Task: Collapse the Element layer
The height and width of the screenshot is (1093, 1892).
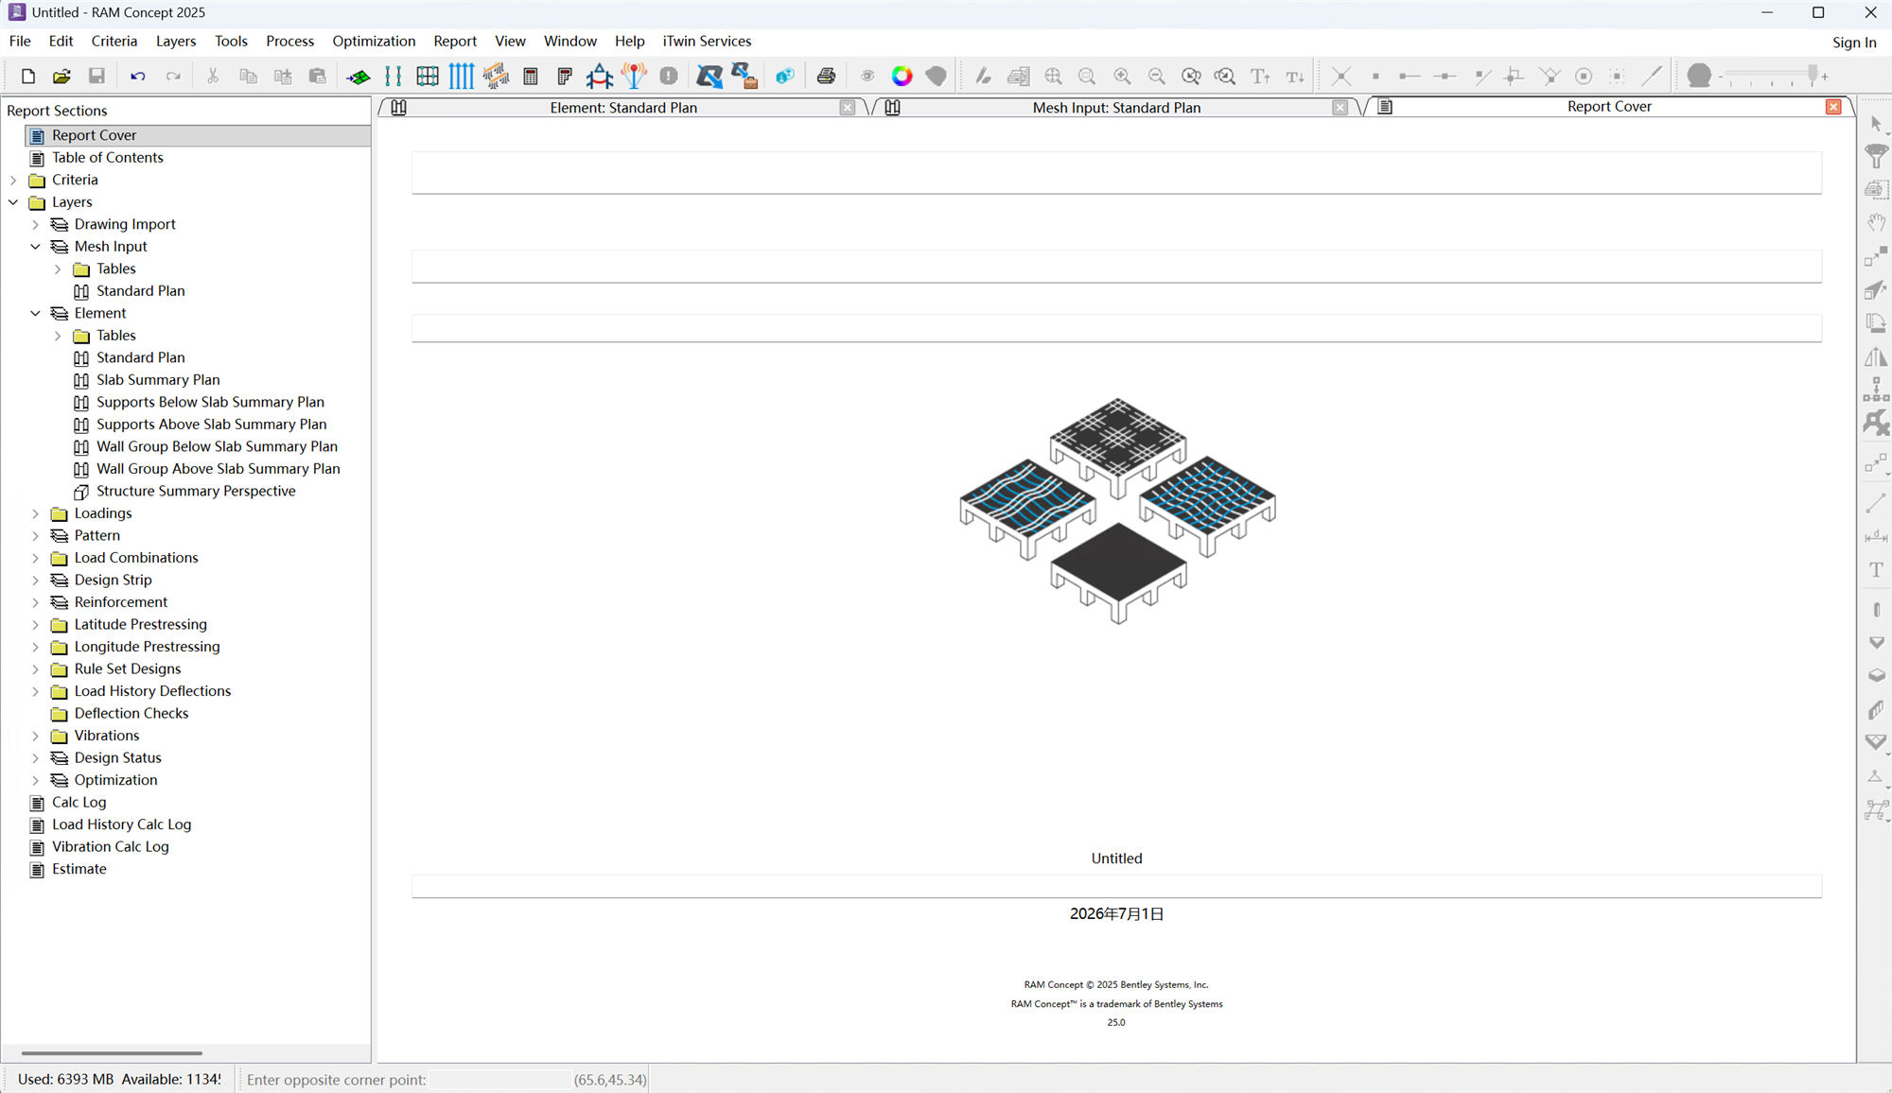Action: (36, 313)
